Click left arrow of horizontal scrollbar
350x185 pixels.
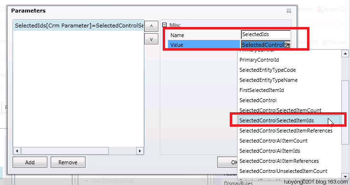pos(17,151)
